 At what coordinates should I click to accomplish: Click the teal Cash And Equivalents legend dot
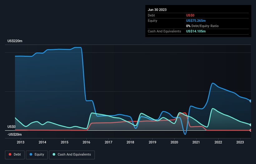click(x=54, y=154)
